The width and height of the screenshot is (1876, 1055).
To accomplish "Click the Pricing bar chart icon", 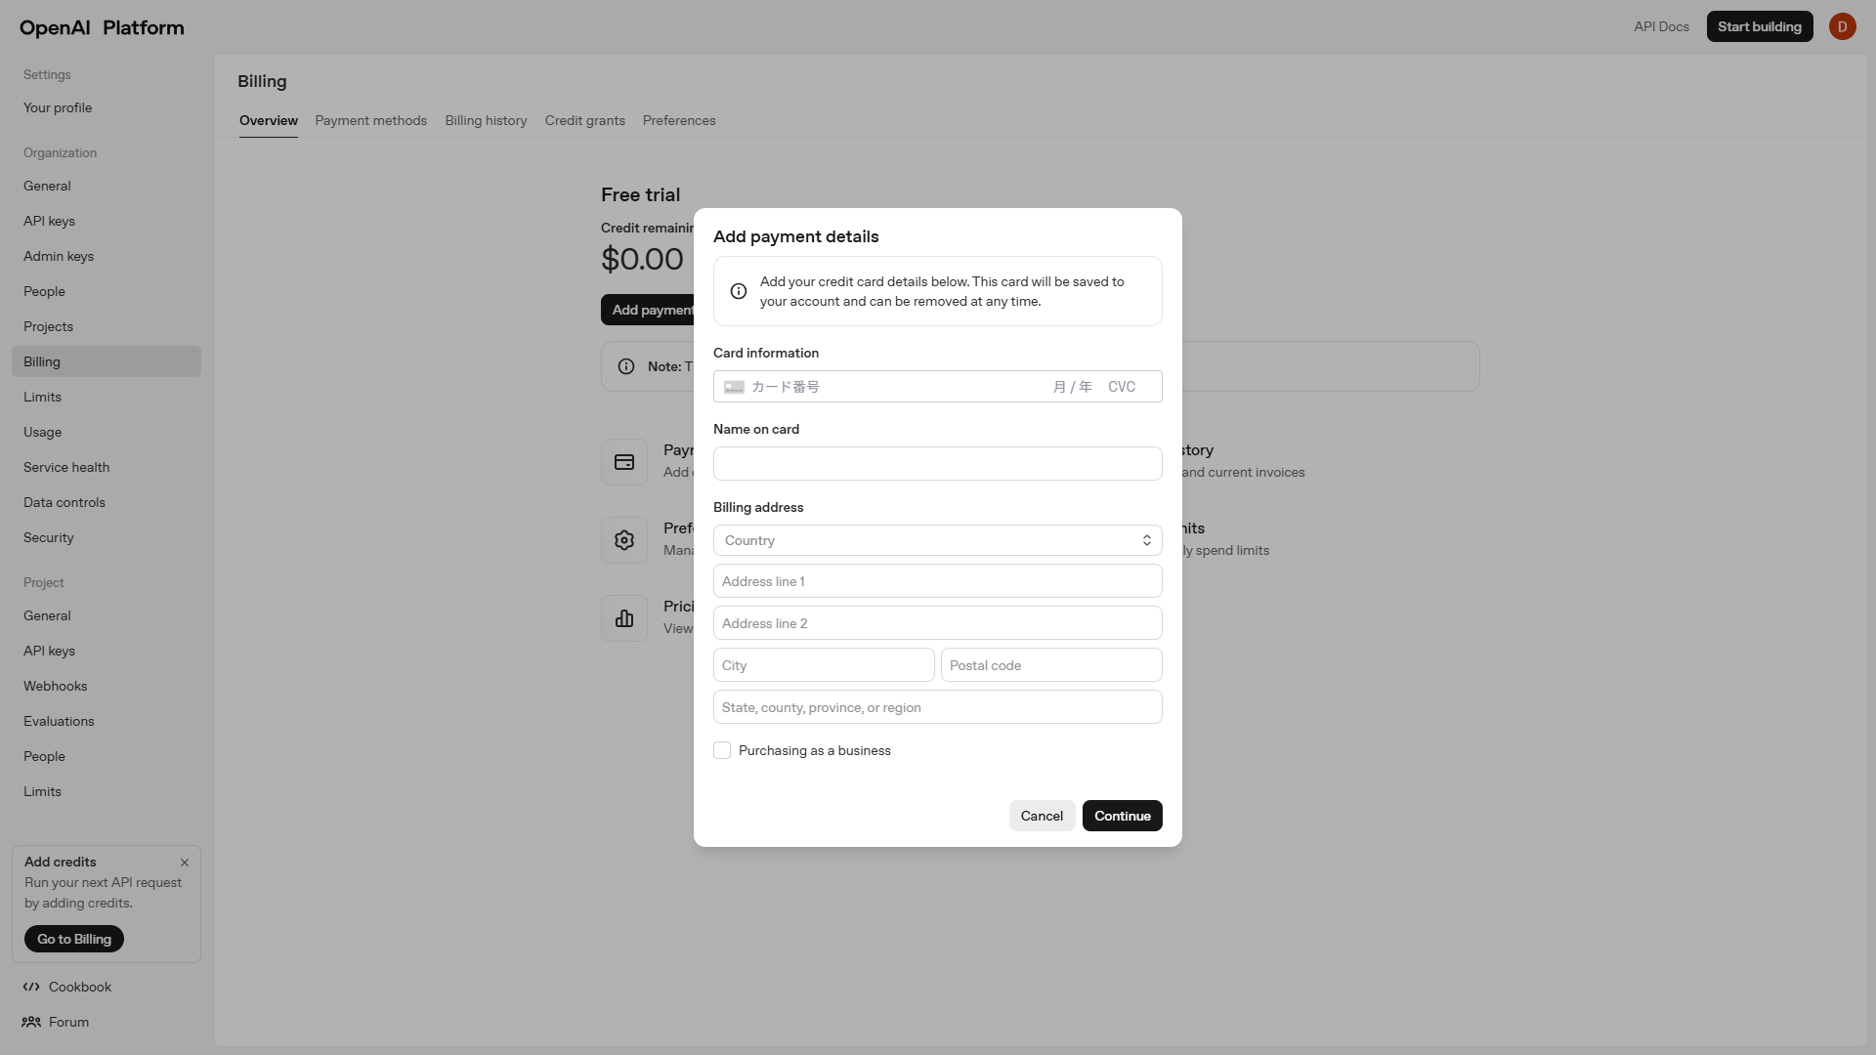I will click(624, 618).
